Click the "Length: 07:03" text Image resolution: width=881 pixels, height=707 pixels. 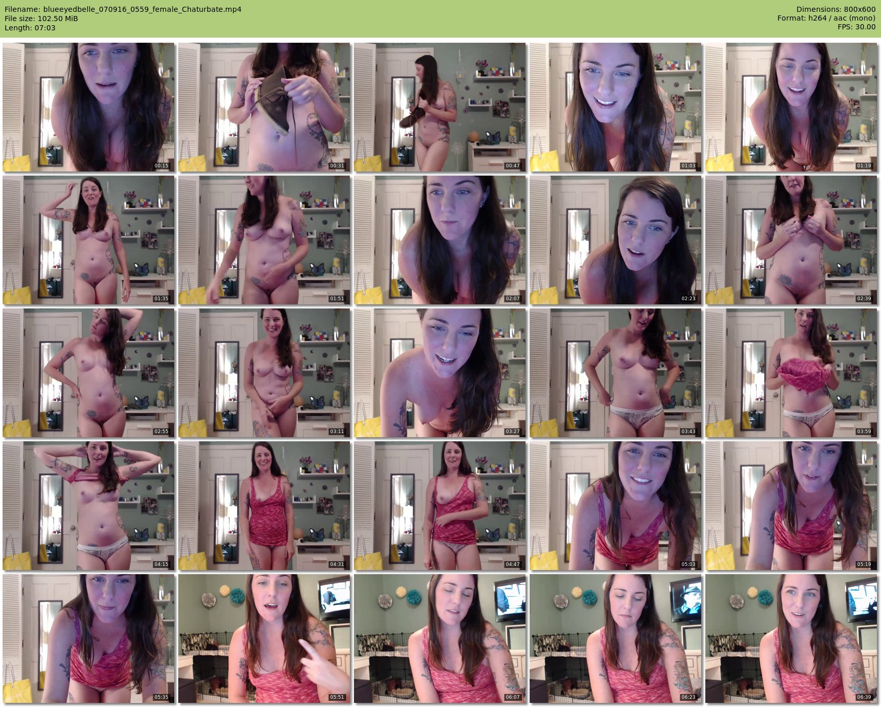pos(30,28)
